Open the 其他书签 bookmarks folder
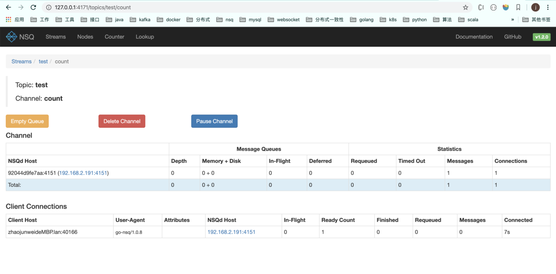The image size is (556, 274). pyautogui.click(x=536, y=20)
